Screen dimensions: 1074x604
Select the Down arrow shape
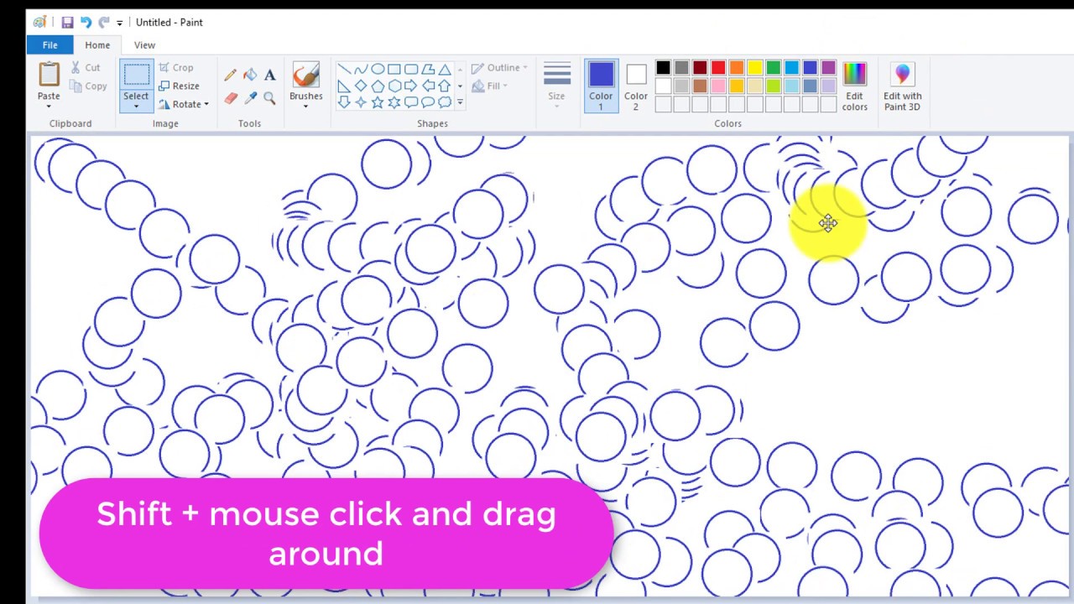344,102
